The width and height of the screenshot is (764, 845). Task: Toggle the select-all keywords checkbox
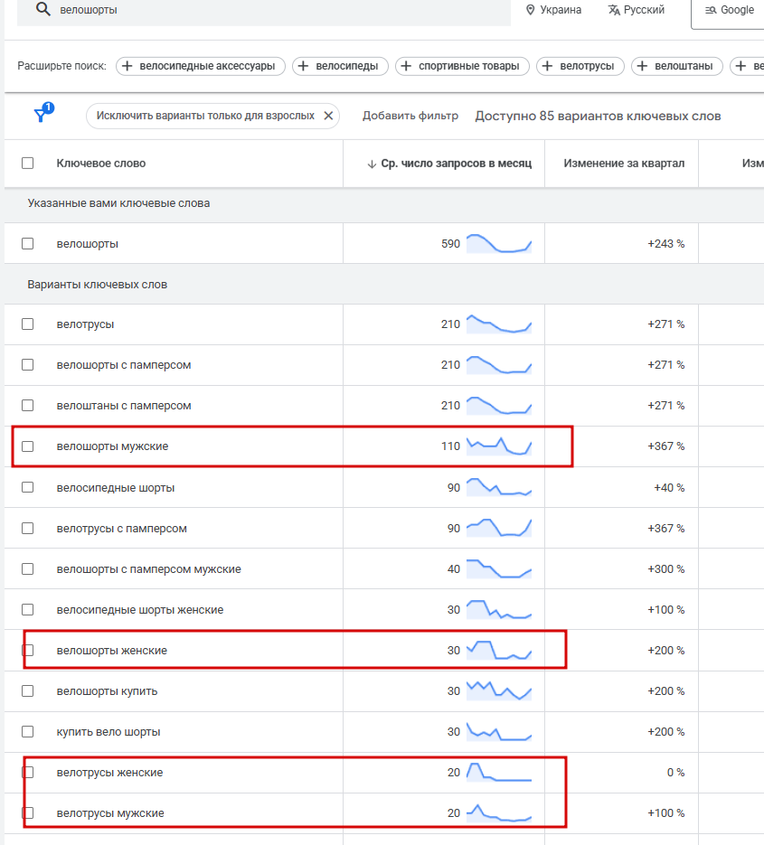point(28,164)
